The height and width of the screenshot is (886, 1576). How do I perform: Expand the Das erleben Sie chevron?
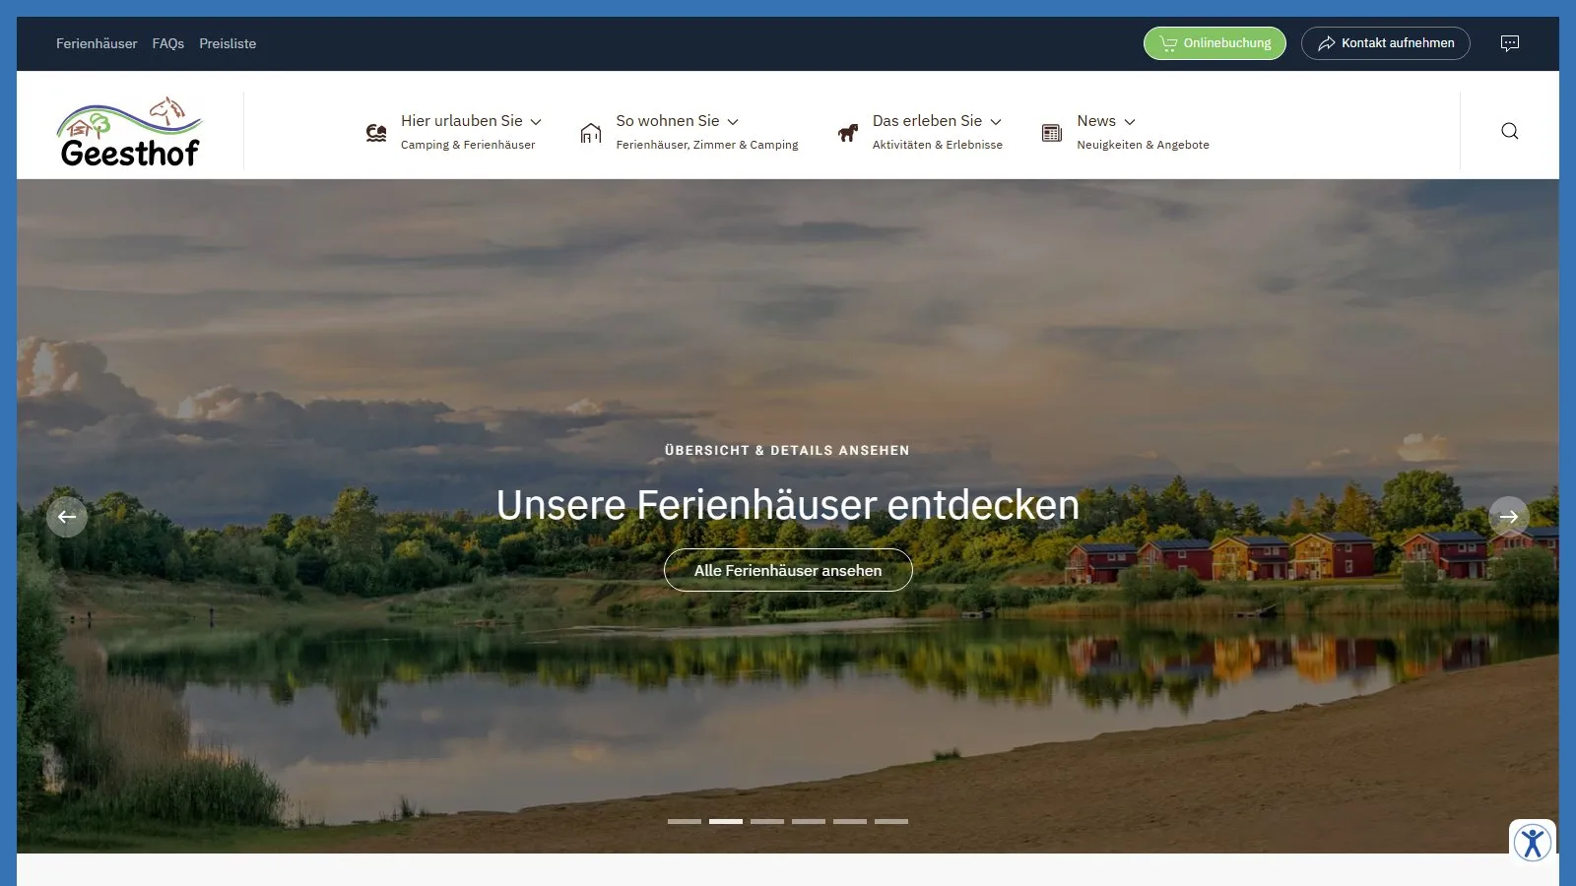click(996, 122)
